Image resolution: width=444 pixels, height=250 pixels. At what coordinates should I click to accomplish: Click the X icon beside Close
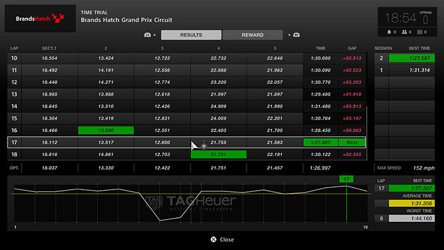coord(213,240)
